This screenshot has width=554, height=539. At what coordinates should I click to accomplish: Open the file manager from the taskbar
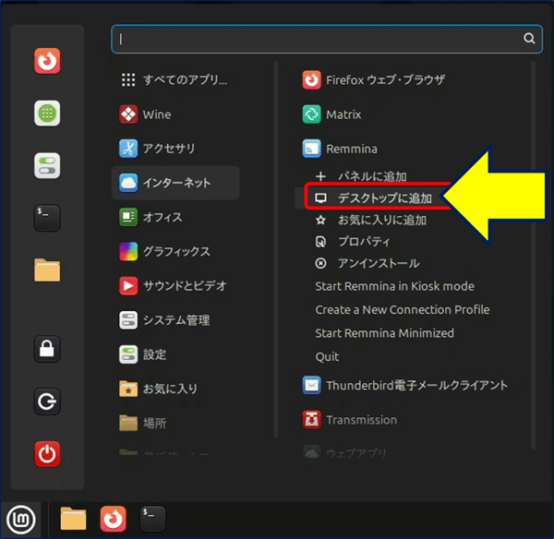(x=73, y=519)
